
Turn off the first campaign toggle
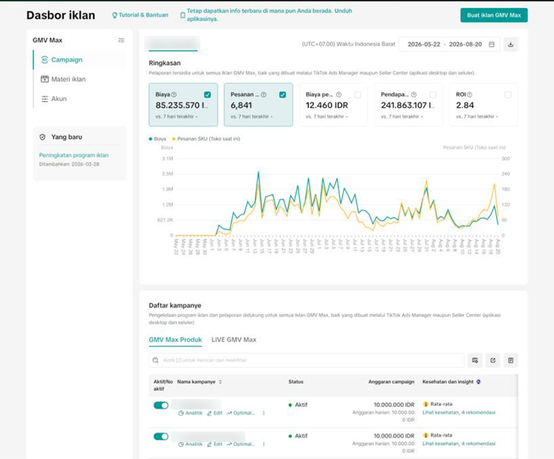pyautogui.click(x=161, y=405)
